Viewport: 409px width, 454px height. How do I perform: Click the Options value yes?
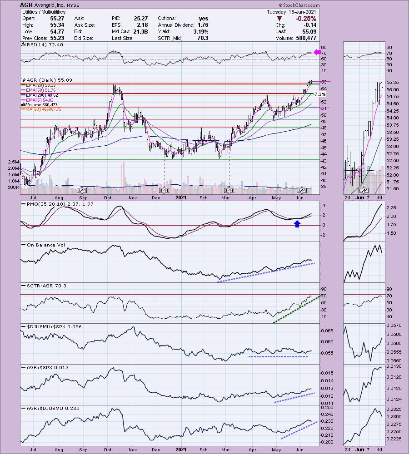point(204,18)
